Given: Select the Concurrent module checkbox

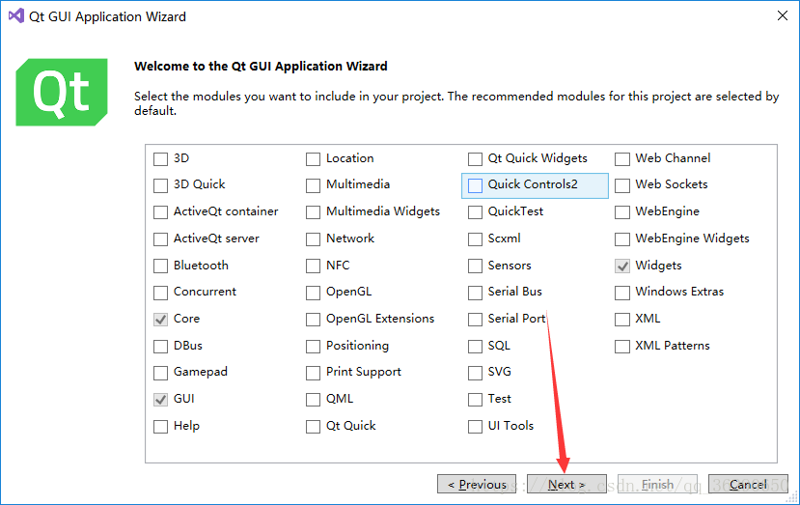Looking at the screenshot, I should [161, 293].
